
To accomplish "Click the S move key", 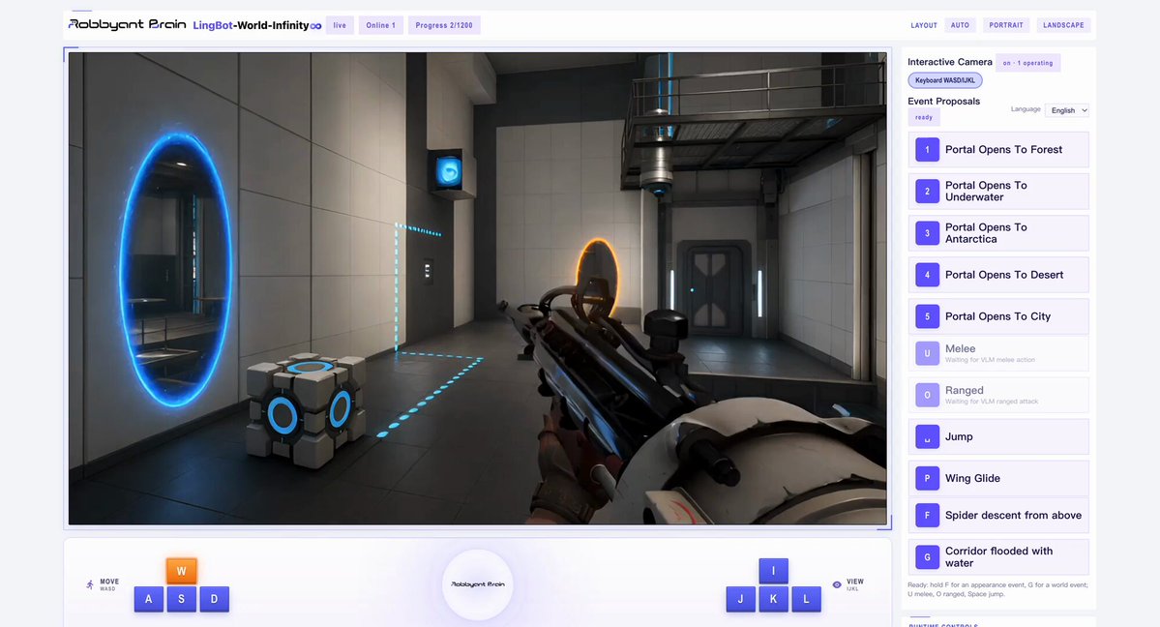I will (181, 599).
